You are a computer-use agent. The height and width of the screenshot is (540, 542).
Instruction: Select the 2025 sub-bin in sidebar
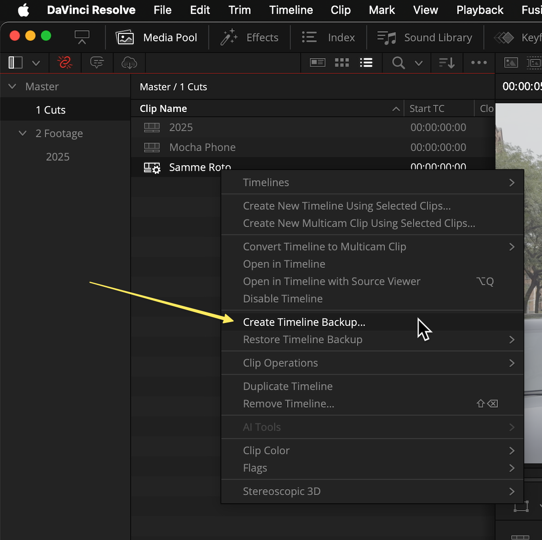pos(58,157)
